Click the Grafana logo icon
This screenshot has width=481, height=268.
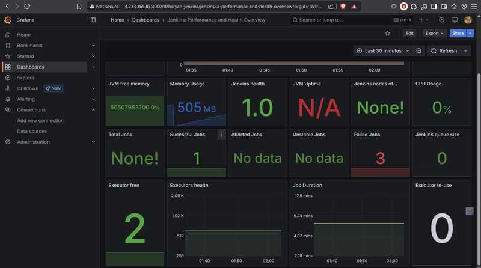[x=7, y=20]
